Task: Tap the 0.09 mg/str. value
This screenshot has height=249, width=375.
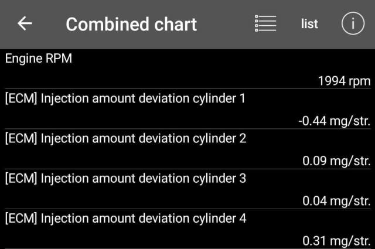Action: coord(336,161)
